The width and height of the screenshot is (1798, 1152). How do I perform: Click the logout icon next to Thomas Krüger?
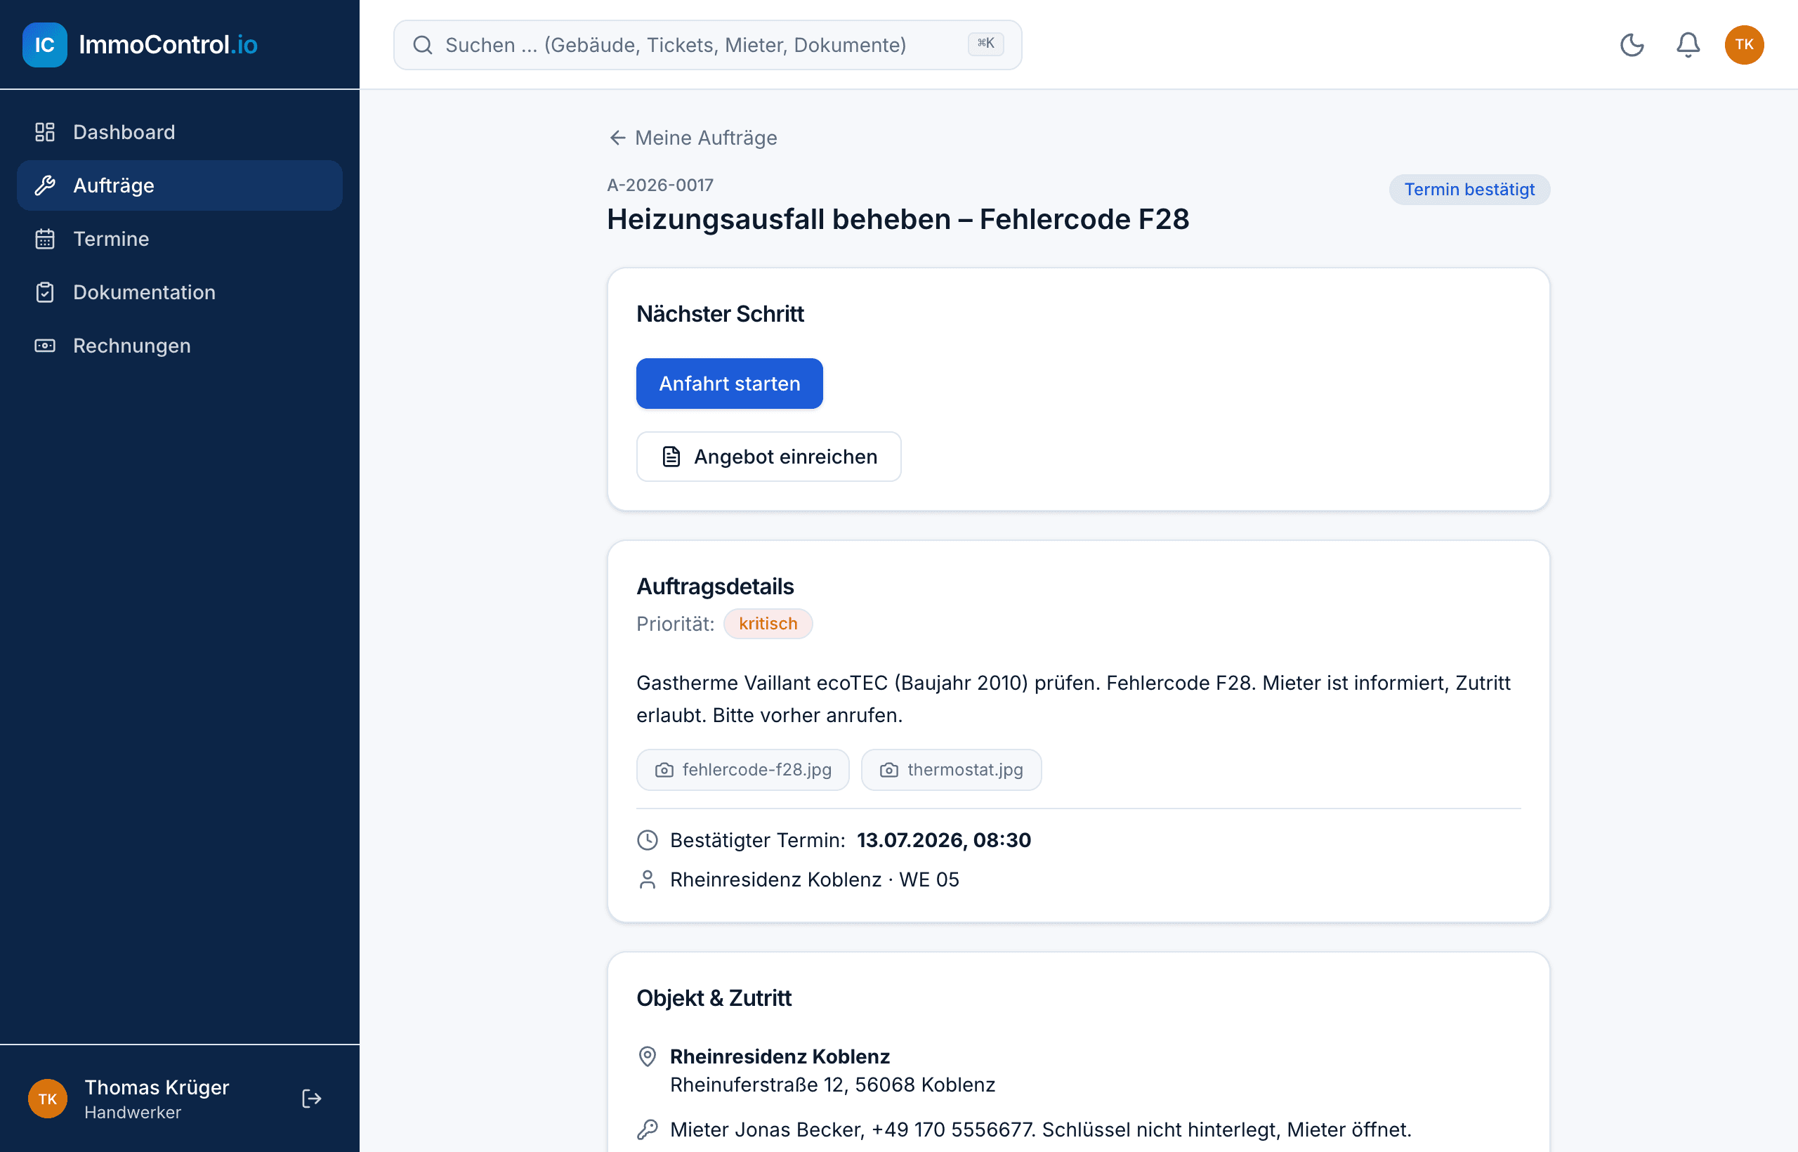312,1098
